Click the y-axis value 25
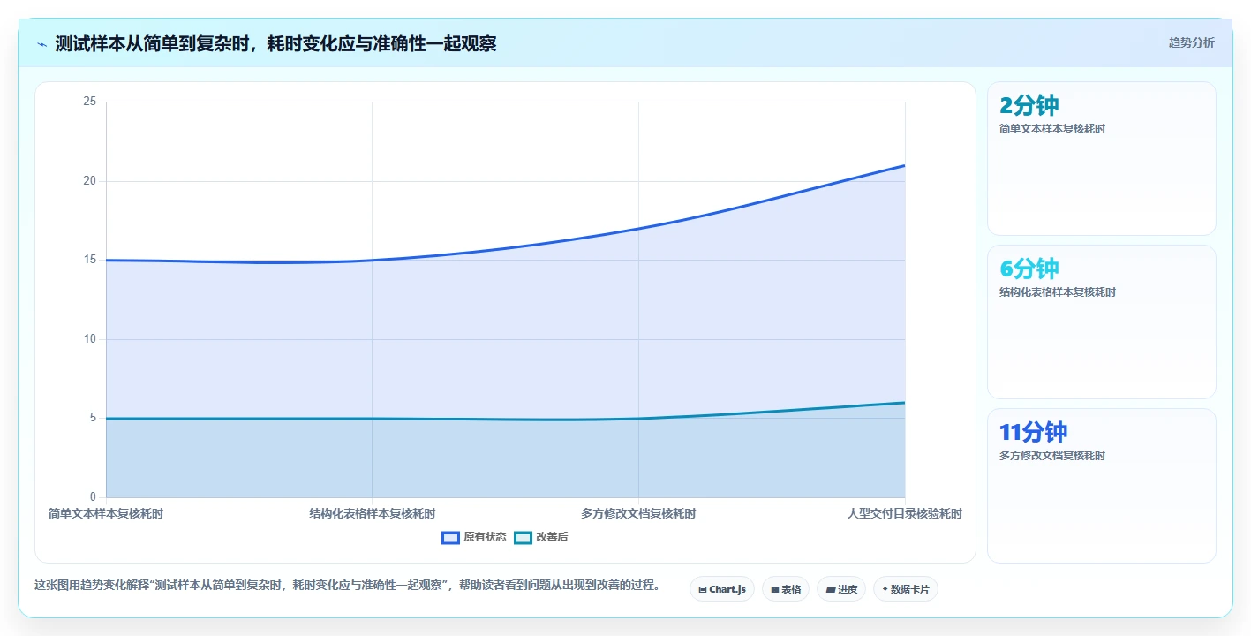 tap(89, 102)
